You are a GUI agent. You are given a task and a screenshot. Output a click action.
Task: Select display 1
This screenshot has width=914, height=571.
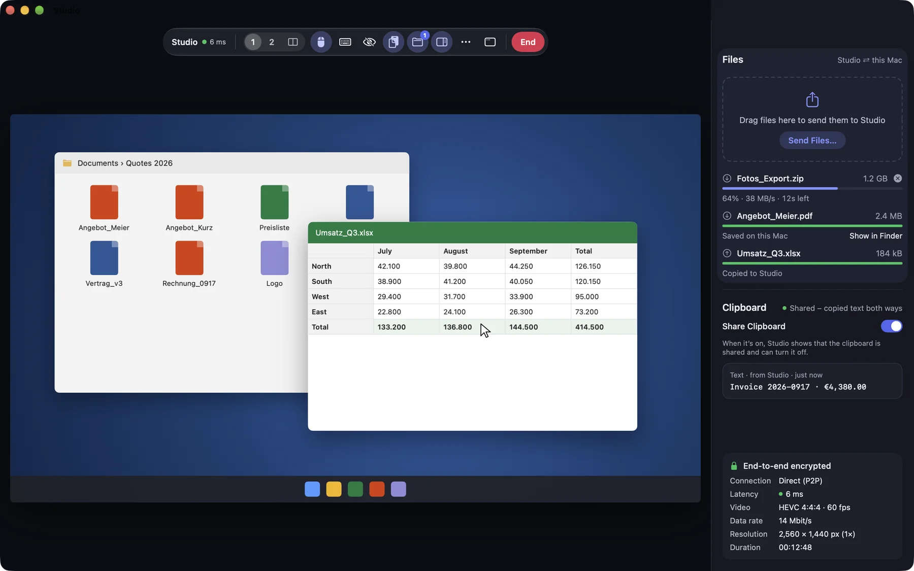pyautogui.click(x=253, y=42)
